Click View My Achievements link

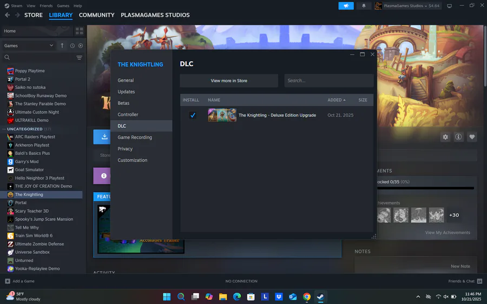coord(447,233)
